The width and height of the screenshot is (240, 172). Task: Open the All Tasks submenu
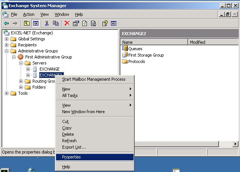point(95,95)
